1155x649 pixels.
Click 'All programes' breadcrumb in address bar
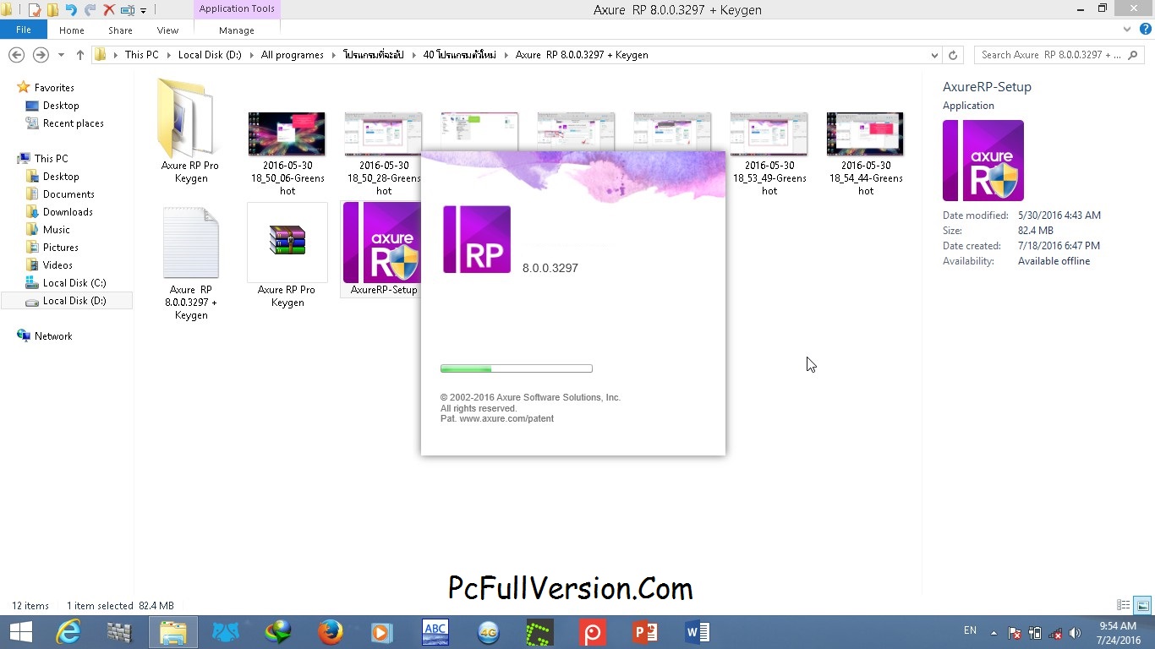click(292, 55)
